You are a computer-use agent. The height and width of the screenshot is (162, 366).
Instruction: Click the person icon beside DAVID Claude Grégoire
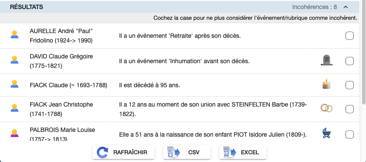[15, 60]
